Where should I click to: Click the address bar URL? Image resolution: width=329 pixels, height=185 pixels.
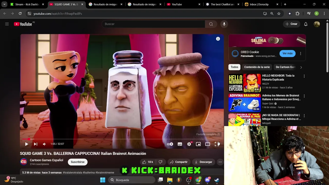click(x=58, y=14)
